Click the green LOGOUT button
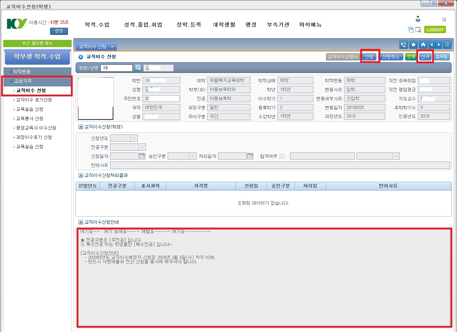The height and width of the screenshot is (332, 457). click(x=435, y=29)
